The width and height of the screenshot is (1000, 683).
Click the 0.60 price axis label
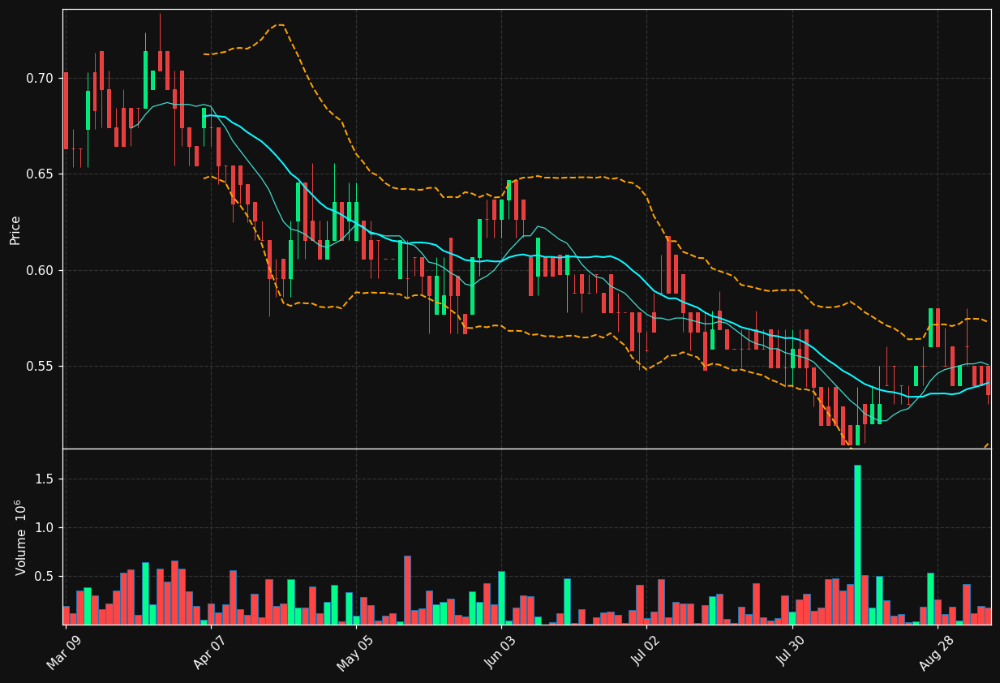[40, 270]
